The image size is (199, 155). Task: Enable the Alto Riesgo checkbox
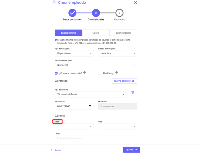[x=99, y=73]
